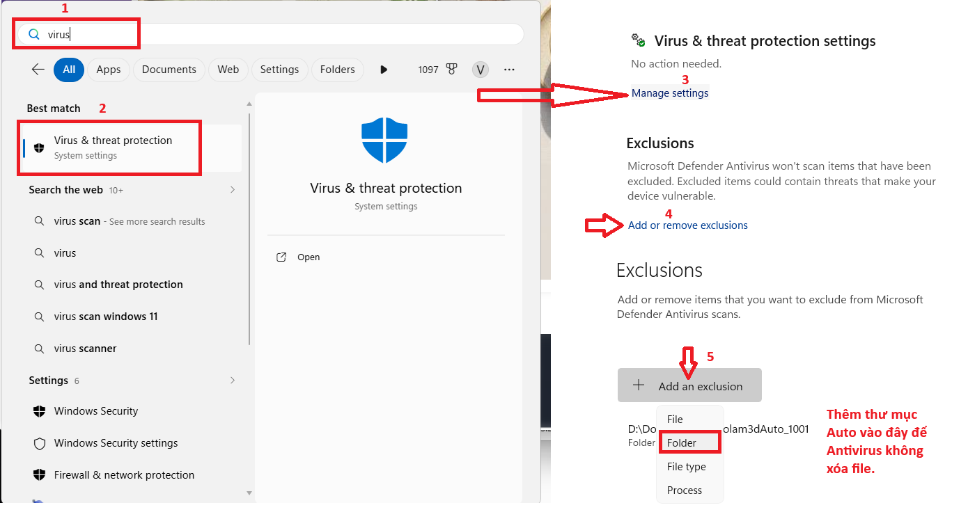
Task: Switch to the Apps filter tab
Action: point(109,70)
